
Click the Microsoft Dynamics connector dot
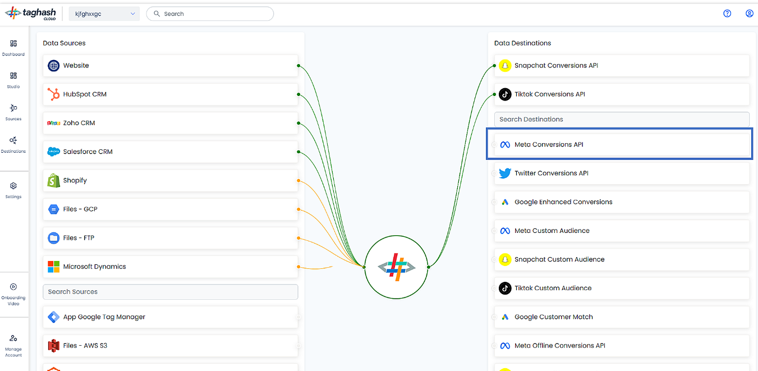(298, 267)
